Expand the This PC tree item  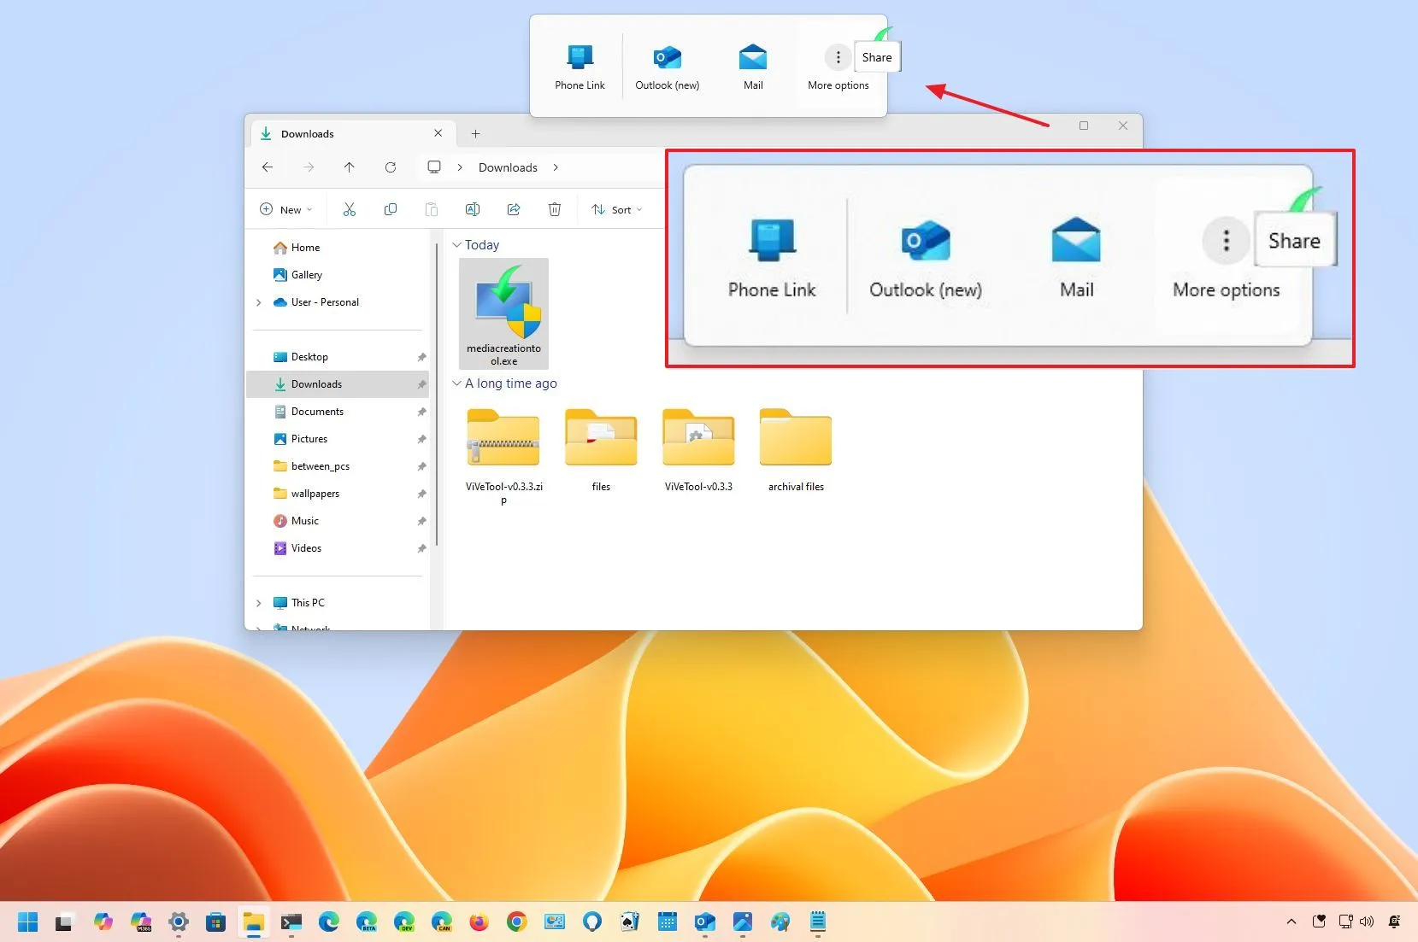(x=259, y=603)
